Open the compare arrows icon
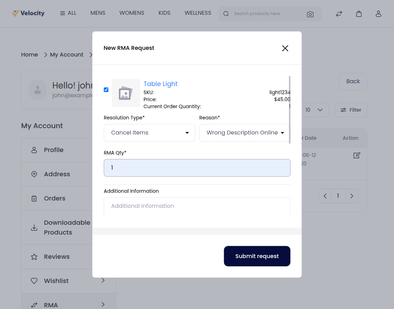The height and width of the screenshot is (309, 394). click(x=339, y=14)
